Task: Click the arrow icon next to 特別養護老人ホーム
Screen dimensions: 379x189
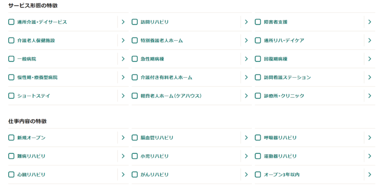Action: pos(246,40)
